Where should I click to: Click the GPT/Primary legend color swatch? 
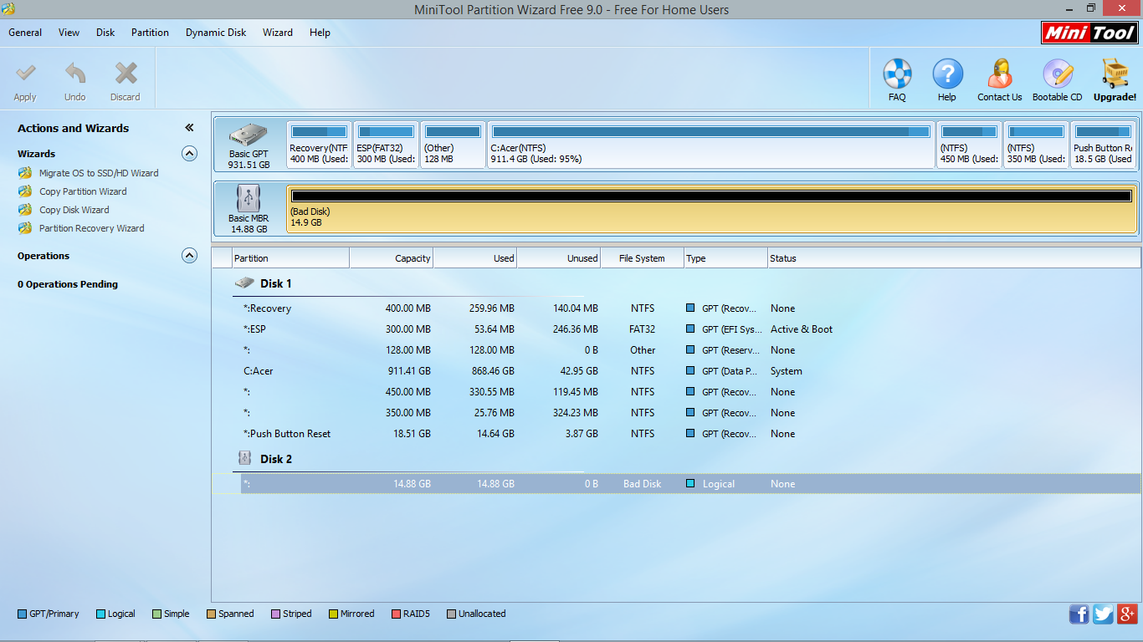(x=22, y=614)
